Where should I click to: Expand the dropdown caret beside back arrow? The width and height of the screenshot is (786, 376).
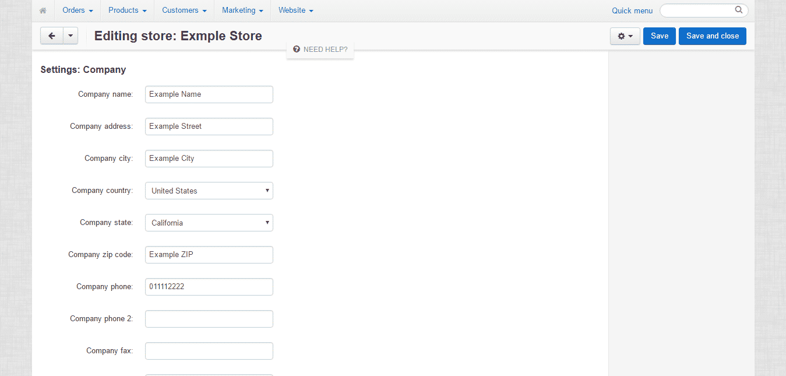click(x=71, y=36)
